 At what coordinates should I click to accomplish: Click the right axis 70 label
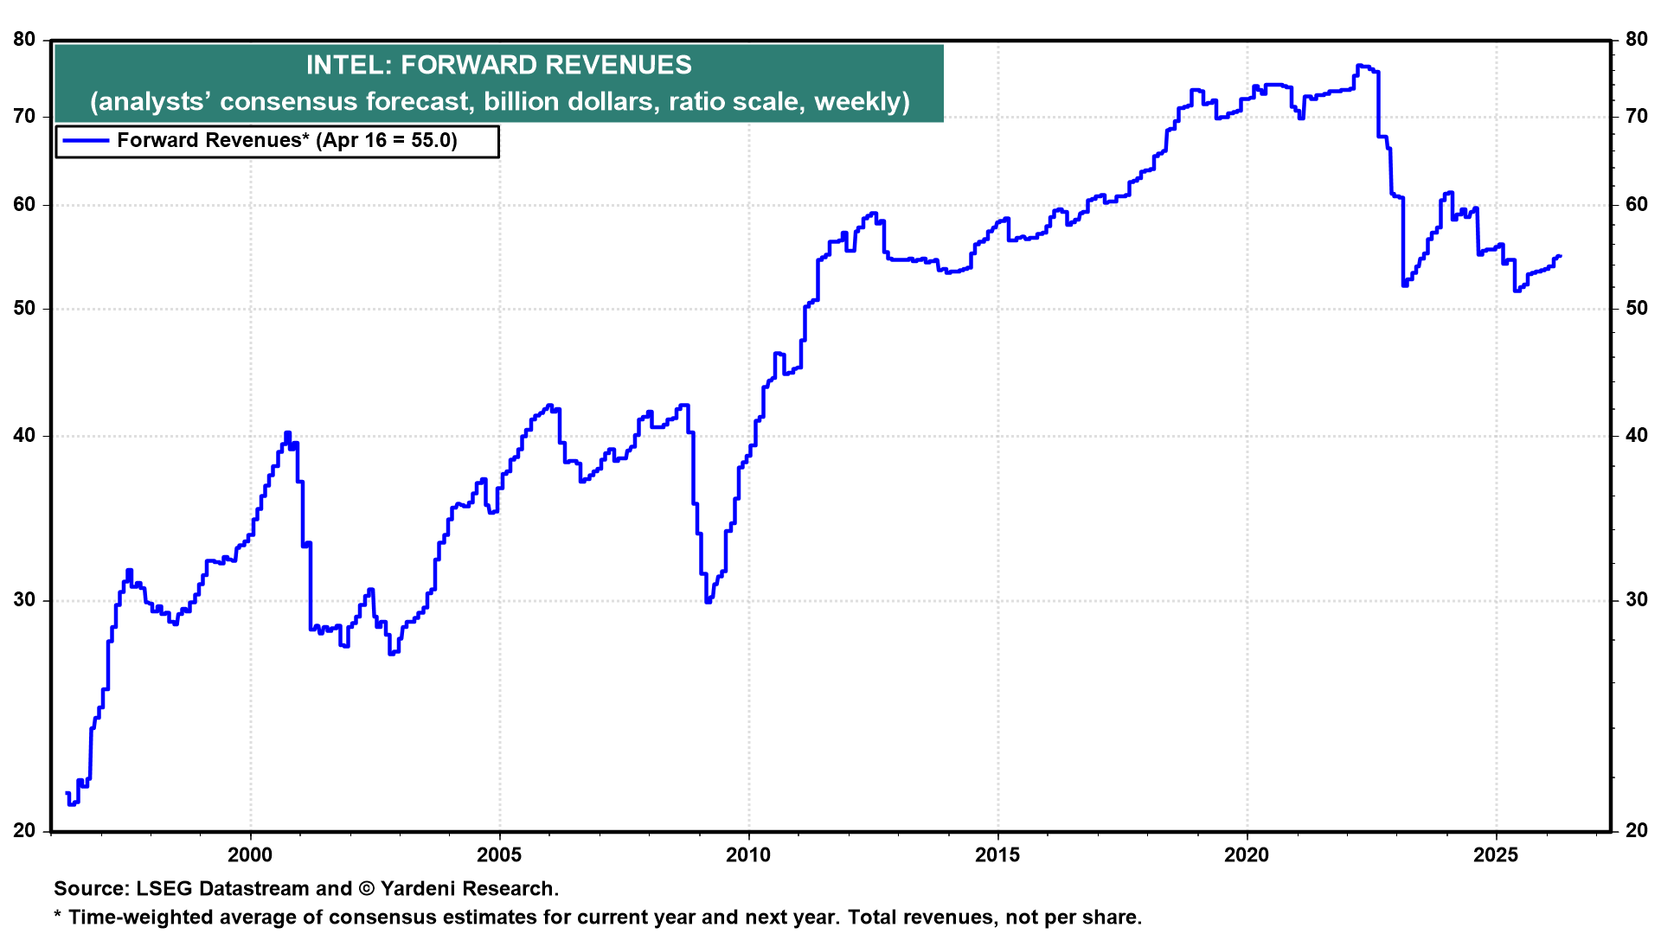(1636, 117)
